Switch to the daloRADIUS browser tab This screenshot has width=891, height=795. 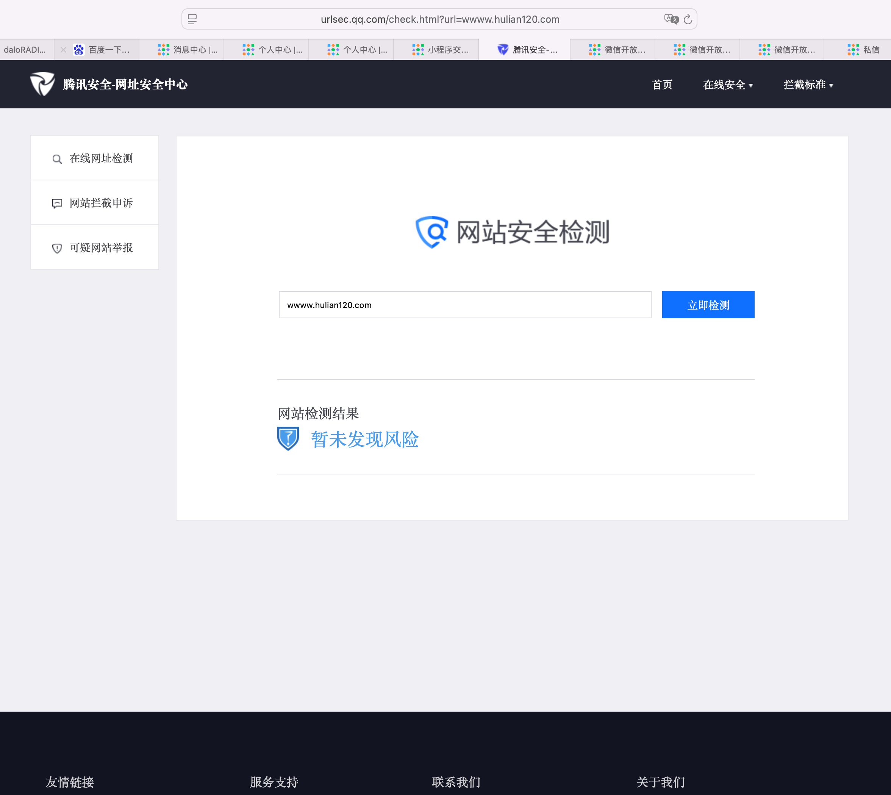click(x=25, y=50)
